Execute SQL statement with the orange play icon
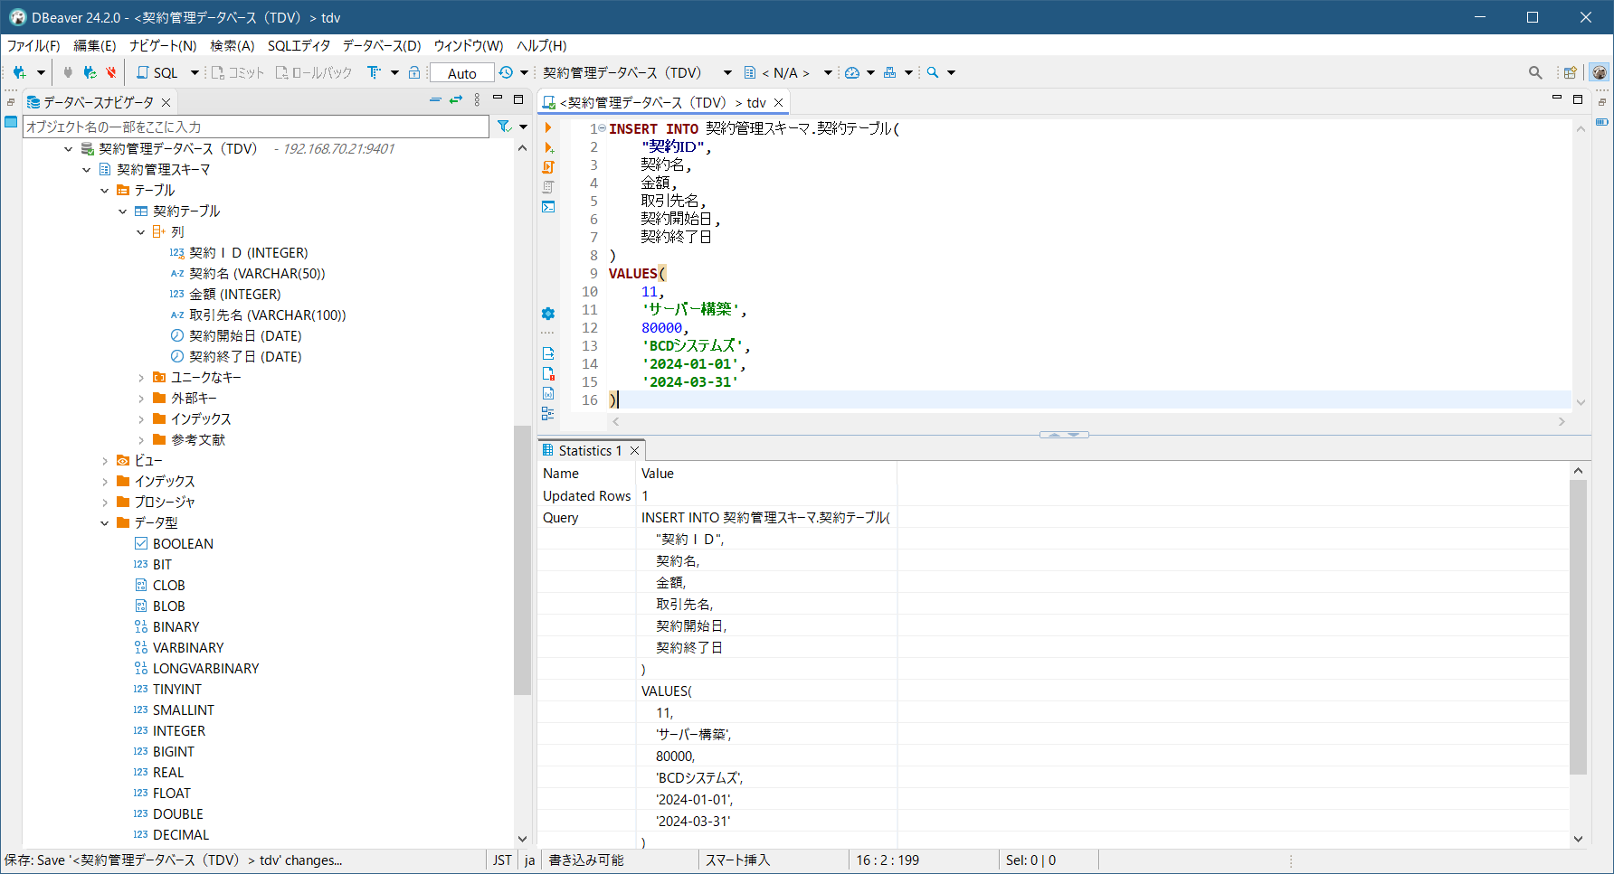Viewport: 1614px width, 874px height. (x=548, y=127)
